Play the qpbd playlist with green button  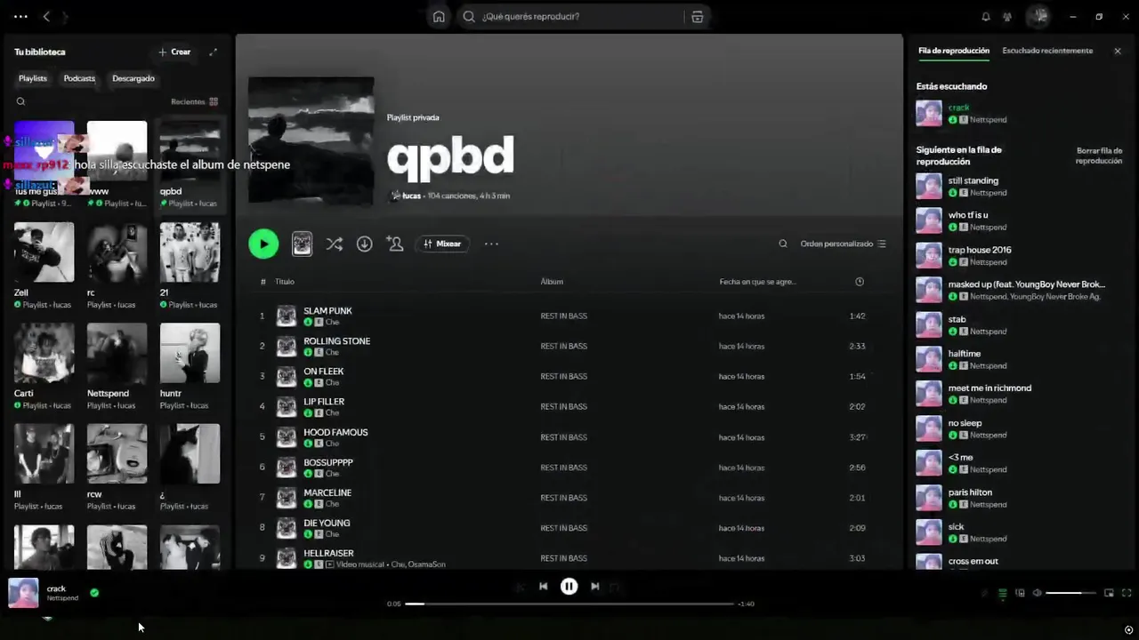[x=263, y=244]
